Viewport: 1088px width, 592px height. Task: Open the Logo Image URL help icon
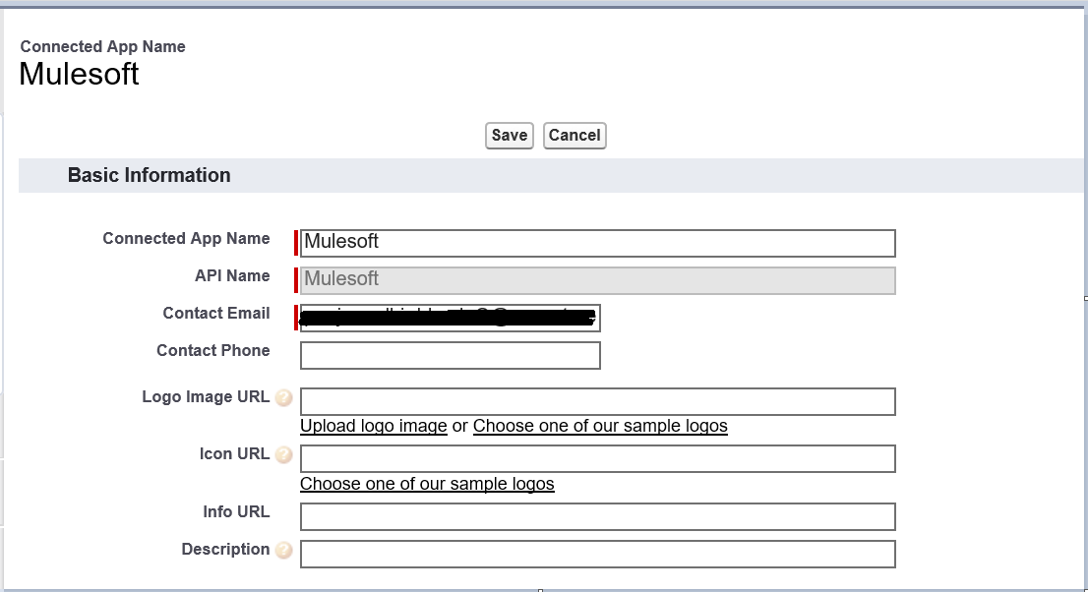point(283,397)
